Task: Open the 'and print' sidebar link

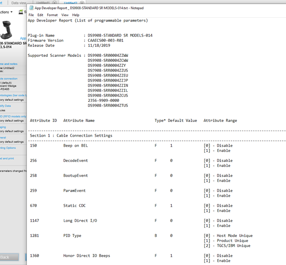Action: click(7, 159)
